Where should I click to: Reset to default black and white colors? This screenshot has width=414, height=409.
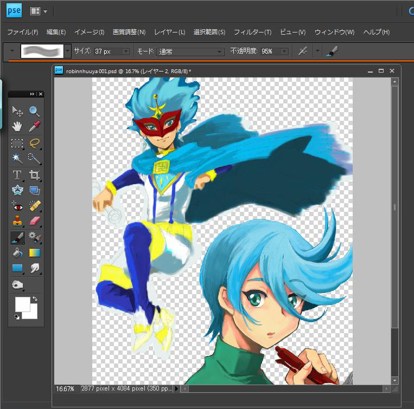point(17,317)
